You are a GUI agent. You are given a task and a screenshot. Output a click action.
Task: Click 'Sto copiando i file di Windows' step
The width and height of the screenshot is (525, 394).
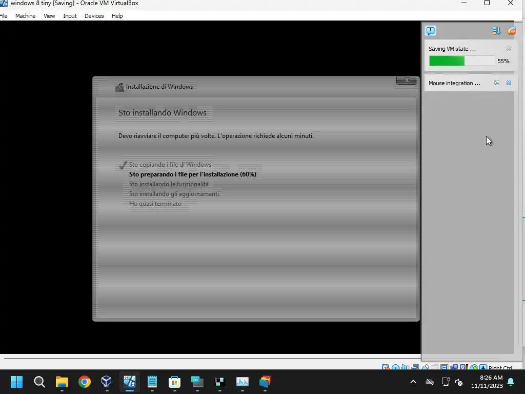[170, 165]
